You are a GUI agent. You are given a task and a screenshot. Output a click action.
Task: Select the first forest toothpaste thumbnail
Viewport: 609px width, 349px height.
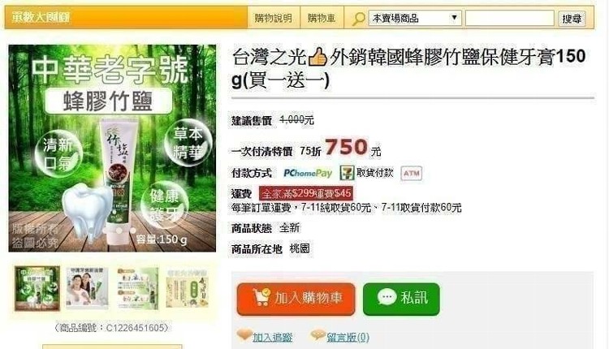click(37, 288)
